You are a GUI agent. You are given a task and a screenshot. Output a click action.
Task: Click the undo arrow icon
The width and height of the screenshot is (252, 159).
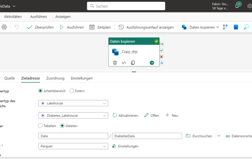[17, 27]
